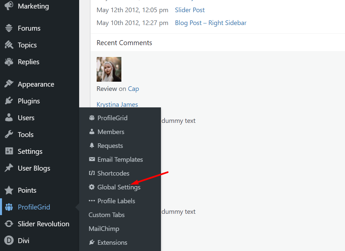Click the Blog Post – Right Sidebar link
This screenshot has height=251, width=345.
click(210, 23)
